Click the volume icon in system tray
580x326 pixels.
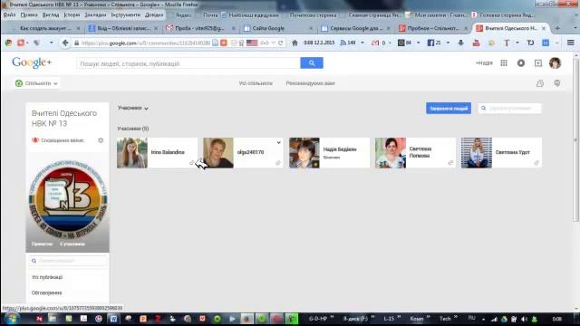pyautogui.click(x=524, y=319)
